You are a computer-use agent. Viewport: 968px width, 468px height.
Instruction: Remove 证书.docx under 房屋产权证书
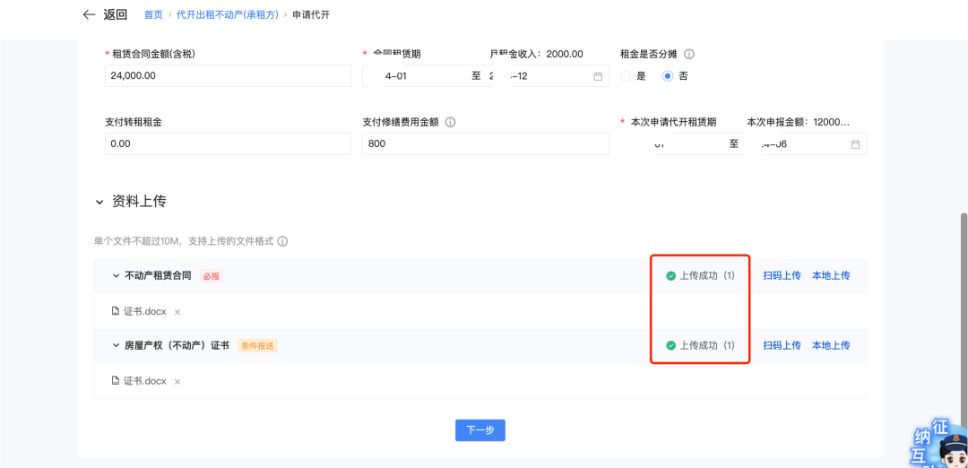click(177, 382)
